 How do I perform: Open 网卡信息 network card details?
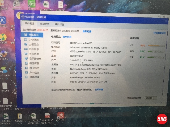pyautogui.click(x=33, y=68)
